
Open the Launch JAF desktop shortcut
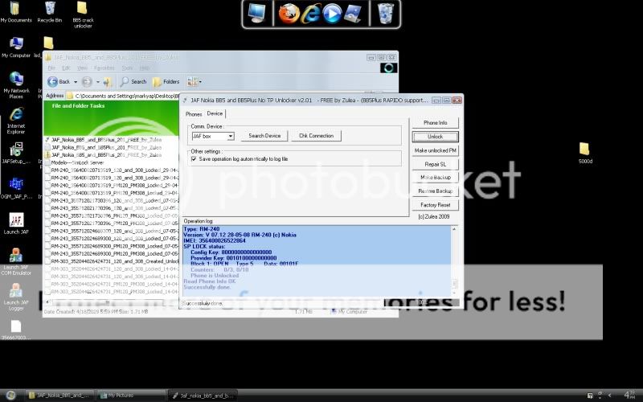pyautogui.click(x=15, y=223)
